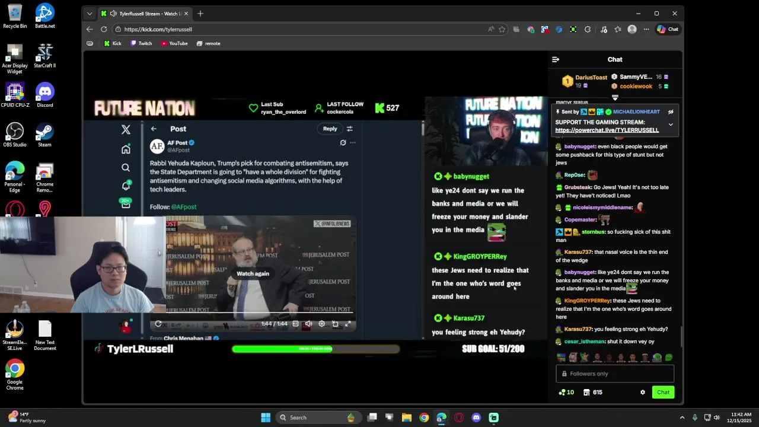Open Discord from the taskbar
Screen dimensions: 759x427
tap(476, 418)
